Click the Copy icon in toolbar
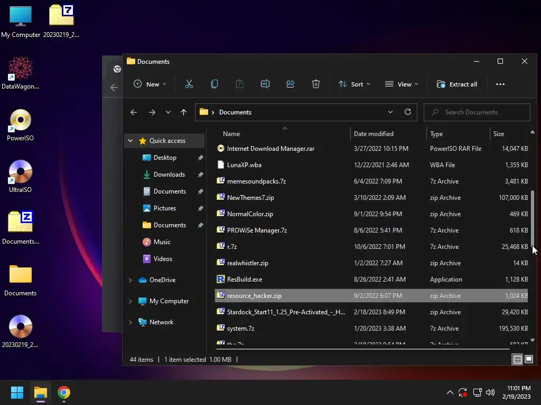541x405 pixels. click(x=214, y=84)
